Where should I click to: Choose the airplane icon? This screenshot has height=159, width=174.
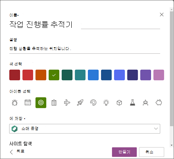[x=67, y=103]
